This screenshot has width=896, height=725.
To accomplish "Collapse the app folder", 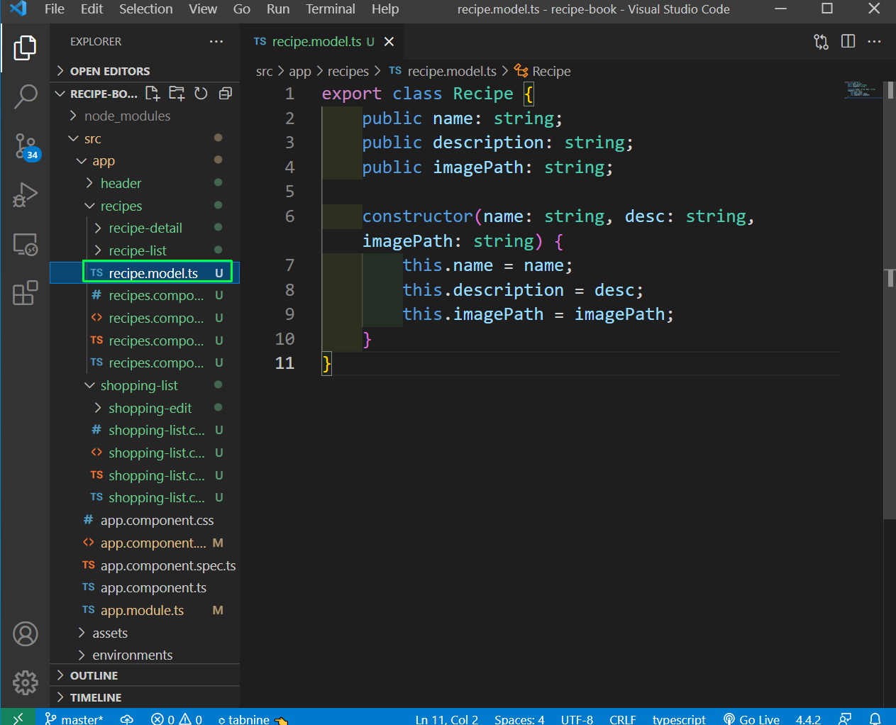I will (x=145, y=161).
